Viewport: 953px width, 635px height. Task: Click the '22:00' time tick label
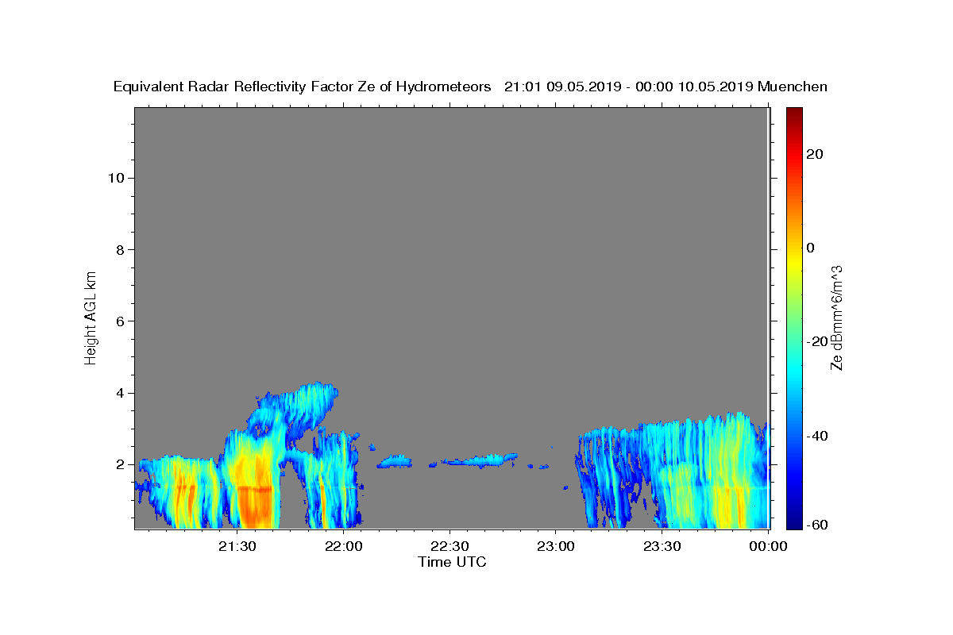pyautogui.click(x=344, y=546)
